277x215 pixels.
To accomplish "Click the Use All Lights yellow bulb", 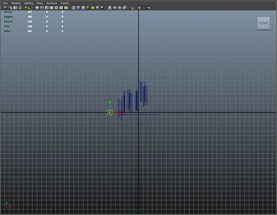I will click(x=92, y=8).
